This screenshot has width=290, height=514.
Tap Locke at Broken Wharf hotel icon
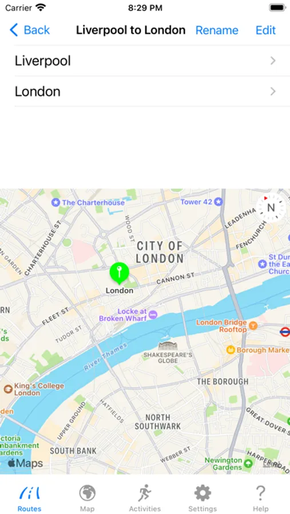pyautogui.click(x=153, y=315)
